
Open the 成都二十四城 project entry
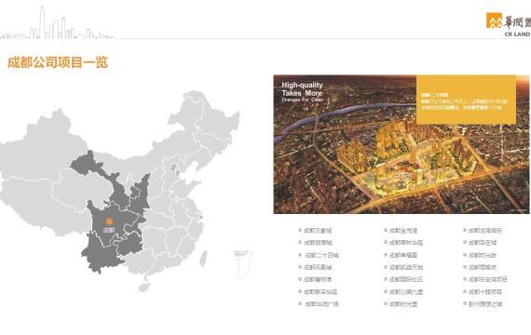click(x=321, y=255)
